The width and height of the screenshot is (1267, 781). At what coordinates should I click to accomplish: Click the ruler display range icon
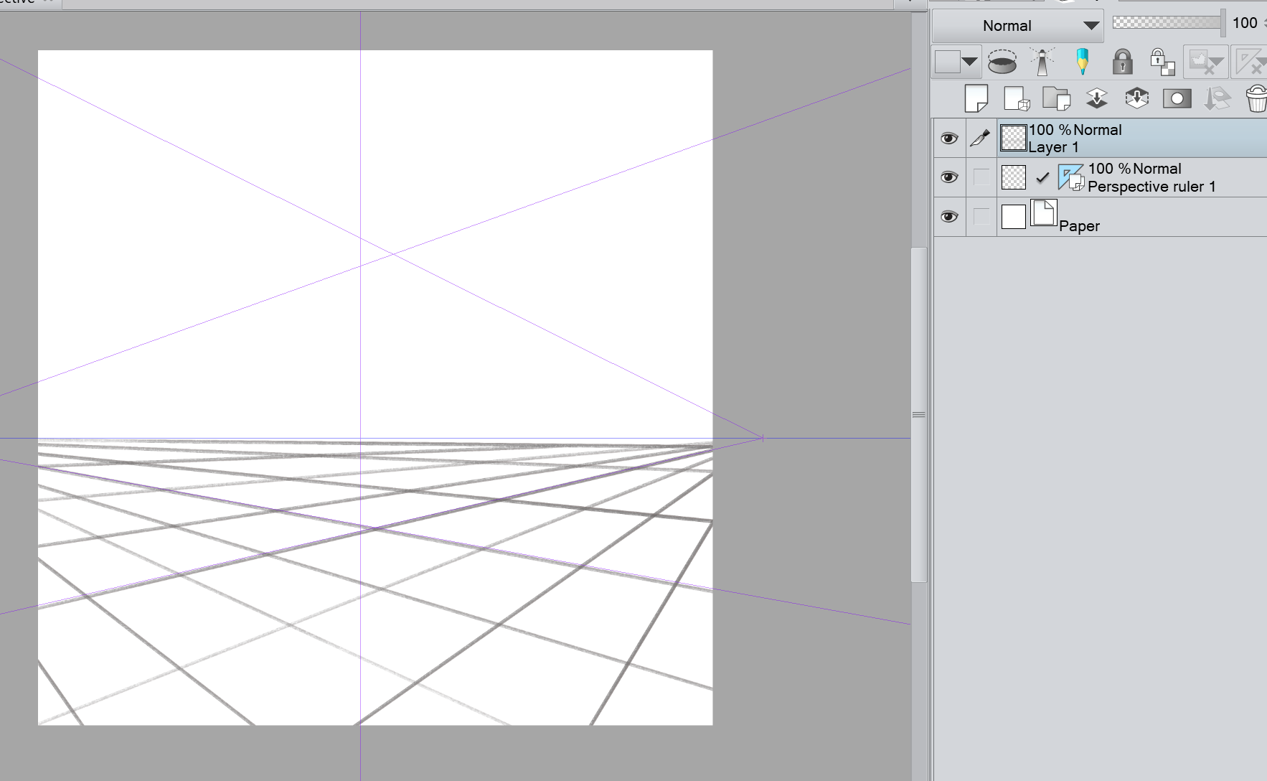[1250, 62]
